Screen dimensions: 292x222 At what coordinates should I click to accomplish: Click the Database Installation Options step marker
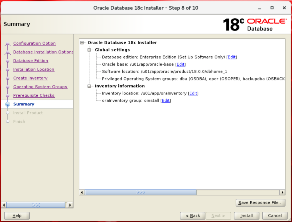tap(8, 53)
